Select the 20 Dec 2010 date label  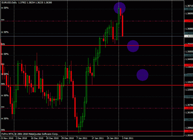point(52,138)
